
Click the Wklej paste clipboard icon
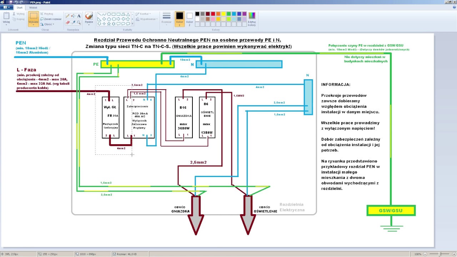point(6,16)
